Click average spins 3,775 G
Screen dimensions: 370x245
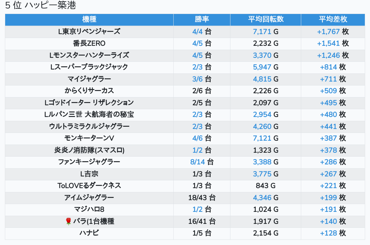[266, 174]
